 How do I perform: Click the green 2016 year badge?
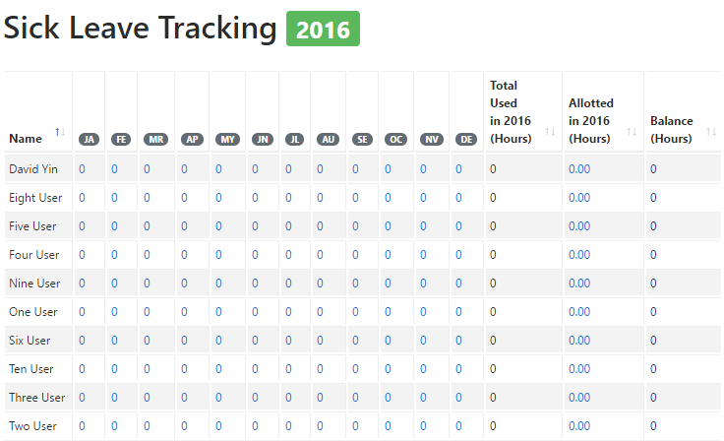tap(323, 30)
